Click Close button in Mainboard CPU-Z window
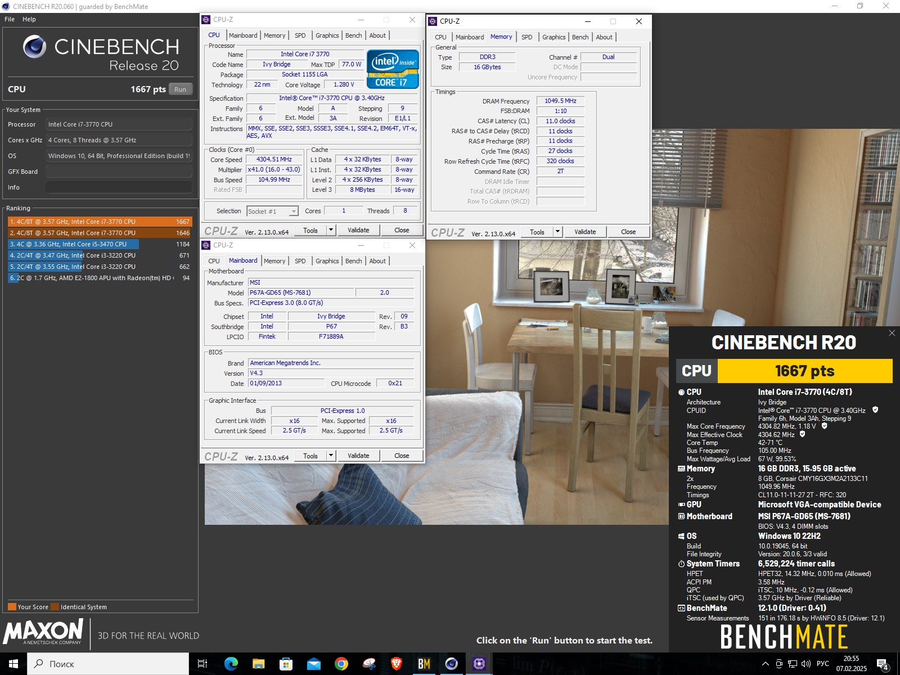900x675 pixels. pyautogui.click(x=402, y=456)
